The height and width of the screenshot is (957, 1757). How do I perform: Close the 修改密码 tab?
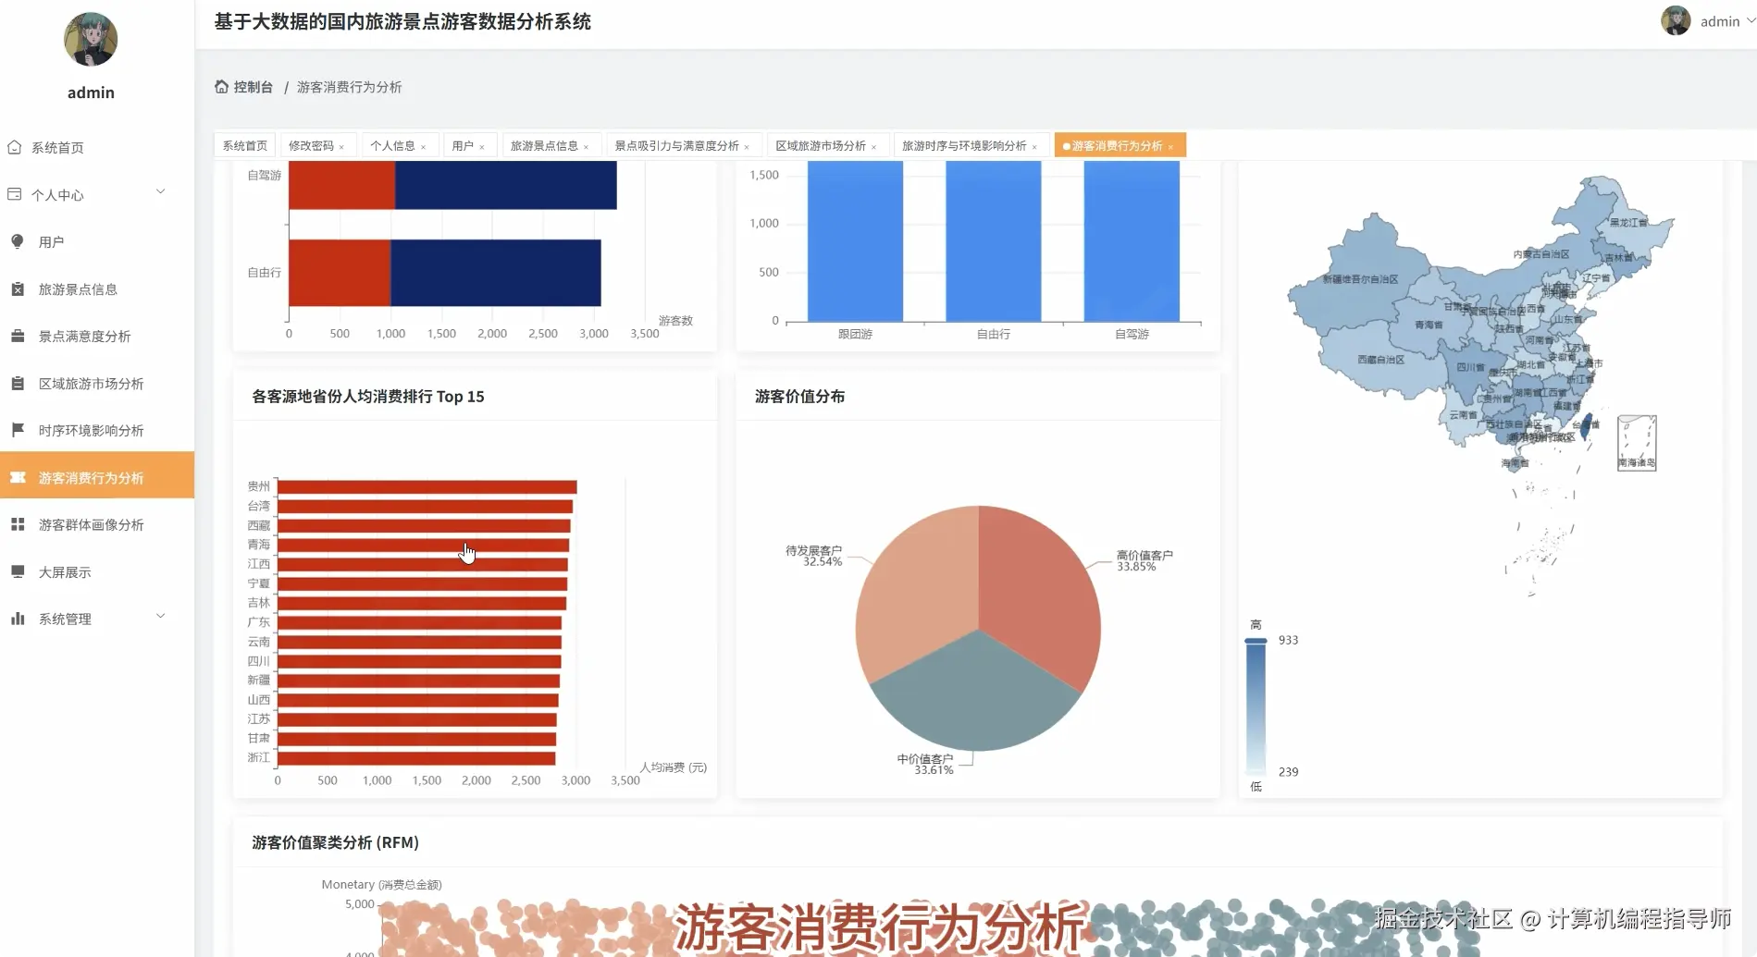341,145
